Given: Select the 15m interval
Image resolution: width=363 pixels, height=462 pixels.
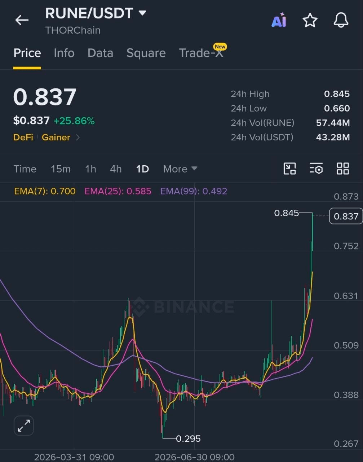Looking at the screenshot, I should 61,169.
